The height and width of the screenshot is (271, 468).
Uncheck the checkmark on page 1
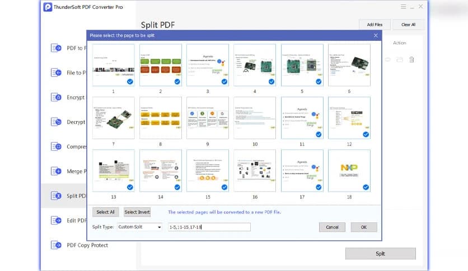click(130, 82)
